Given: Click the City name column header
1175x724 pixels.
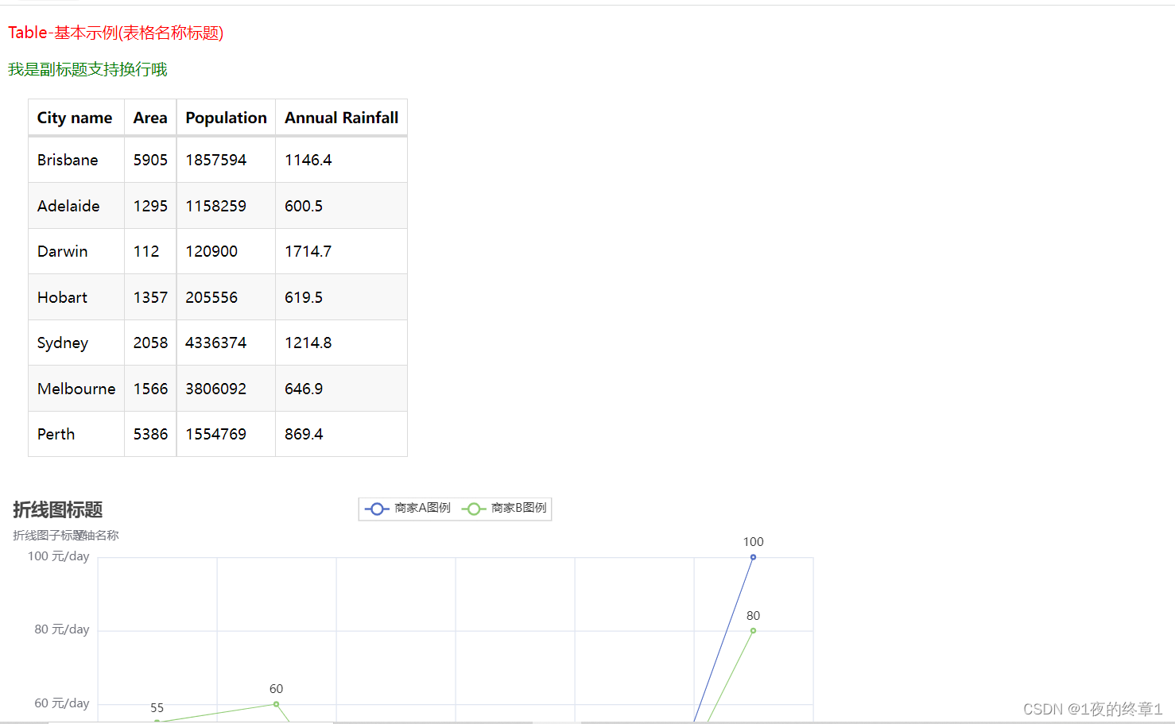Looking at the screenshot, I should (76, 118).
